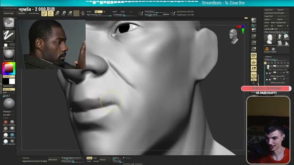The height and width of the screenshot is (165, 294).
Task: Select the teal-blue material sphere preset
Action: pyautogui.click(x=12, y=135)
